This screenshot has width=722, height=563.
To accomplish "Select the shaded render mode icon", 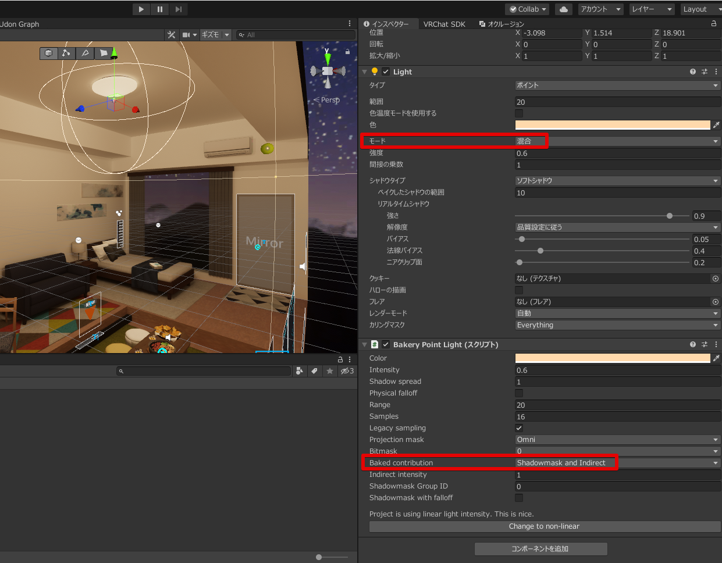I will tap(48, 53).
